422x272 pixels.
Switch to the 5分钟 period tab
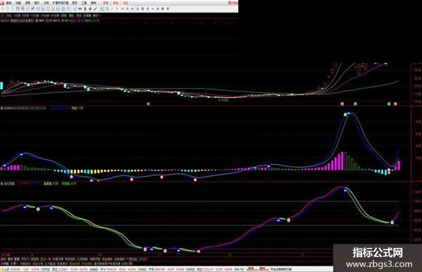(x=25, y=16)
